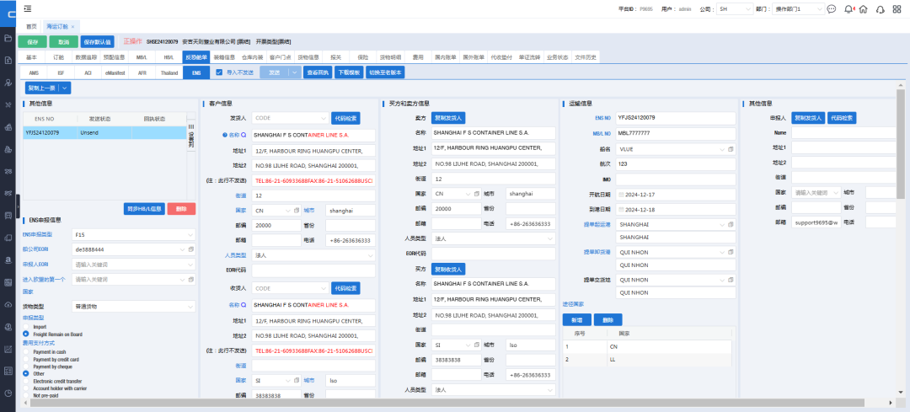Choose Account holder with carrier option
Image resolution: width=910 pixels, height=412 pixels.
(x=25, y=388)
